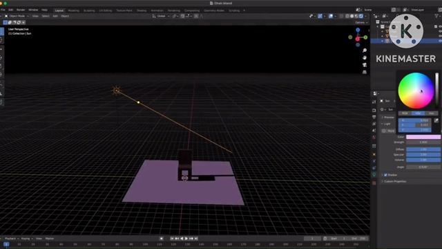
Task: Jump to timeline start frame
Action: tap(172, 239)
